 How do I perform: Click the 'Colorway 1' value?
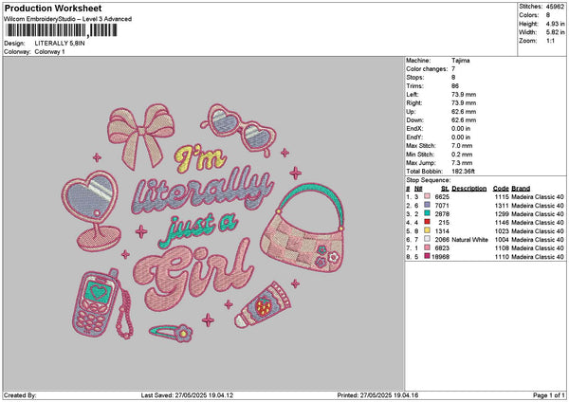click(49, 52)
